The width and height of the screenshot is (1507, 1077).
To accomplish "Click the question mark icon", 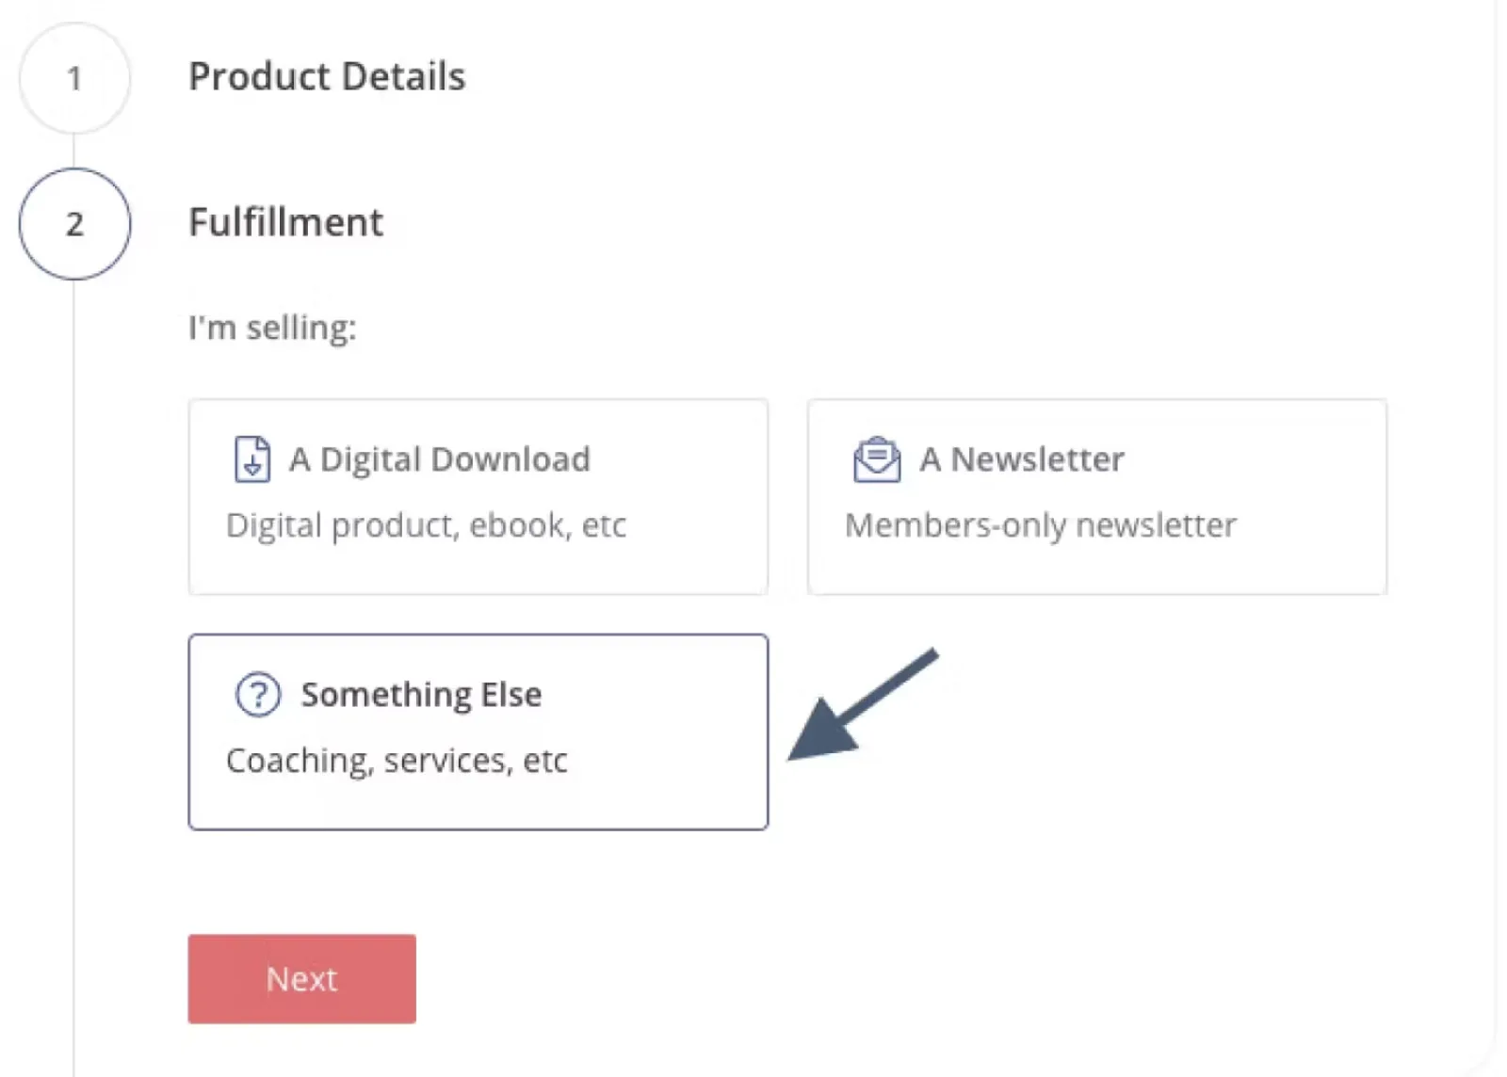I will (258, 695).
